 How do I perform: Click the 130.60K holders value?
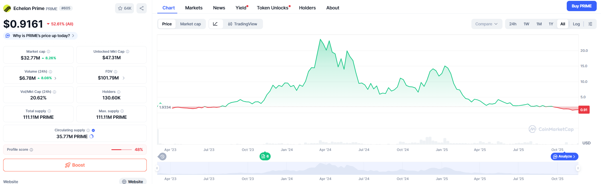click(111, 98)
